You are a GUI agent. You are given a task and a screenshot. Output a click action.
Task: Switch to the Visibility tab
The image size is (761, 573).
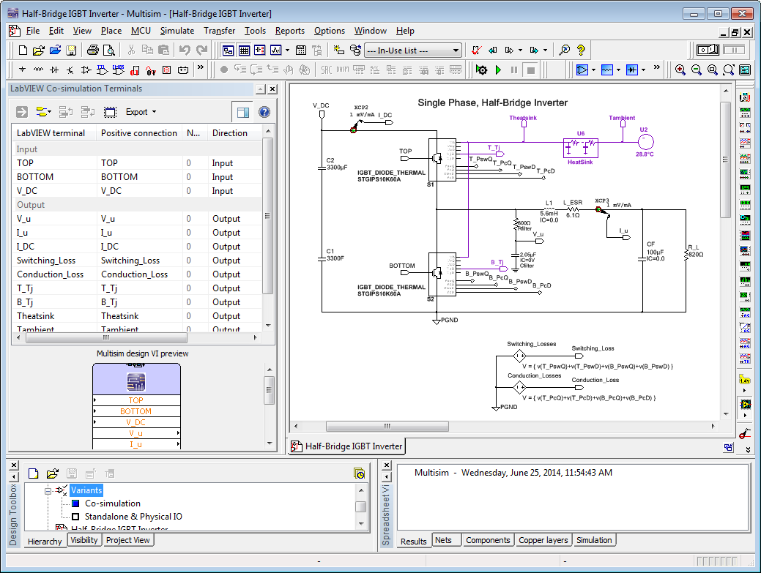click(83, 540)
